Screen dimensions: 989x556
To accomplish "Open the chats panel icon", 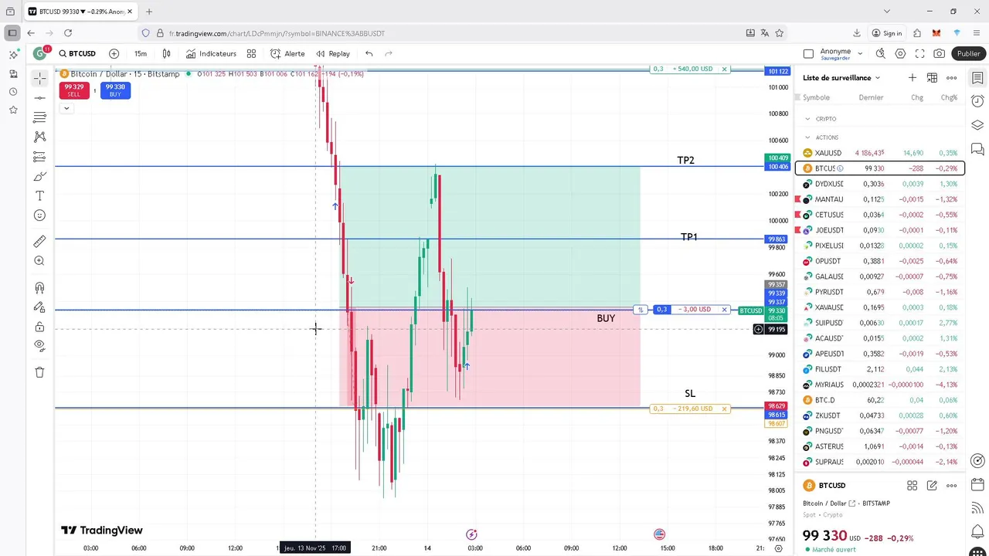I will pos(977,149).
